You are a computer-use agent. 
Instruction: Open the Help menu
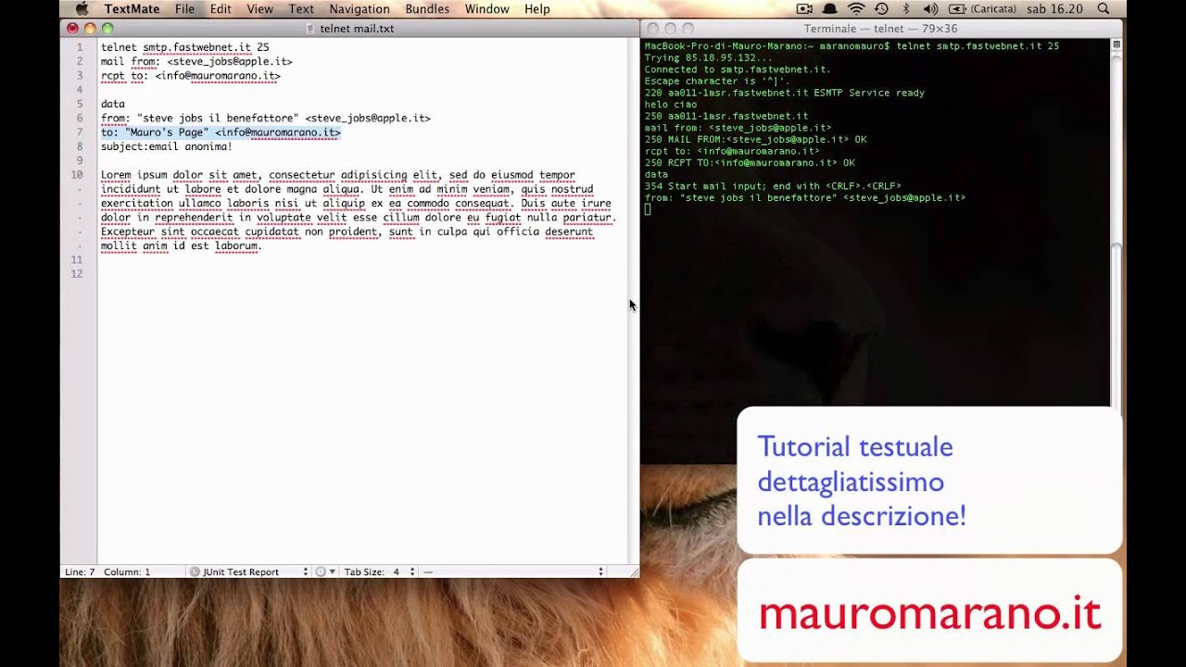[537, 8]
